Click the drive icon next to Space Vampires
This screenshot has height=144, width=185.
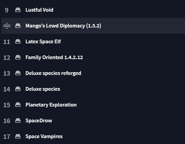tap(18, 136)
